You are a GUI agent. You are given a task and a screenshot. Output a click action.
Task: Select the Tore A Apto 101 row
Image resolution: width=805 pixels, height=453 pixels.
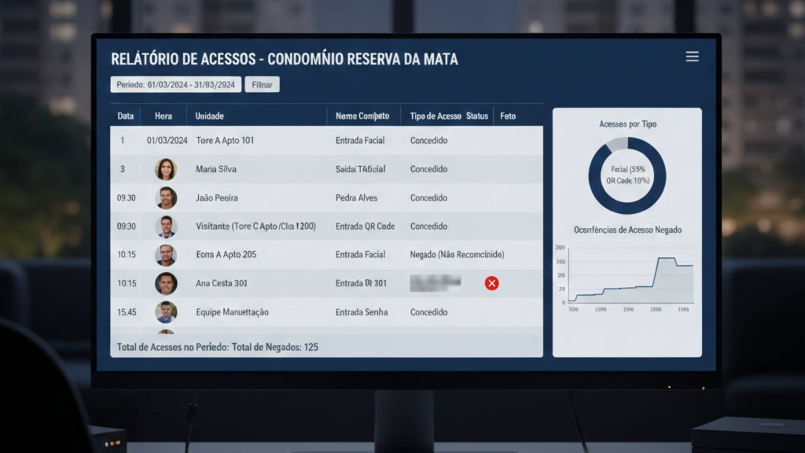[225, 140]
